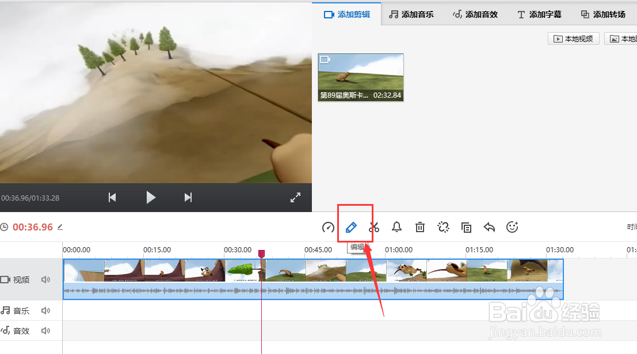Select the video clip audio waveform
Image resolution: width=637 pixels, height=354 pixels.
313,291
